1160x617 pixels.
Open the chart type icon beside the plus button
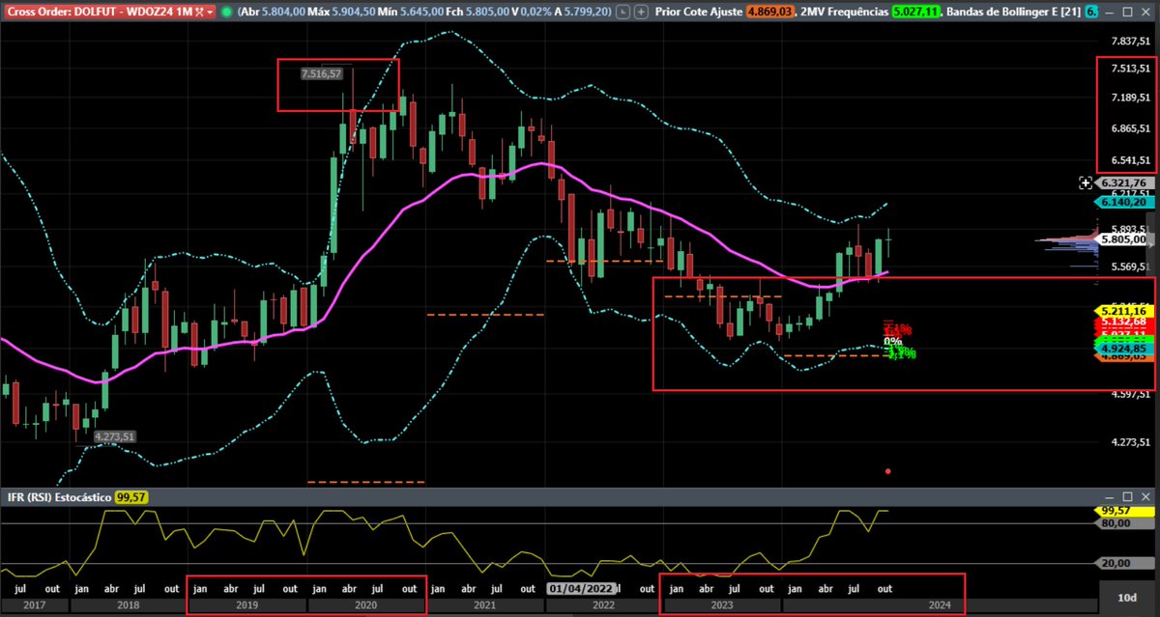click(623, 12)
